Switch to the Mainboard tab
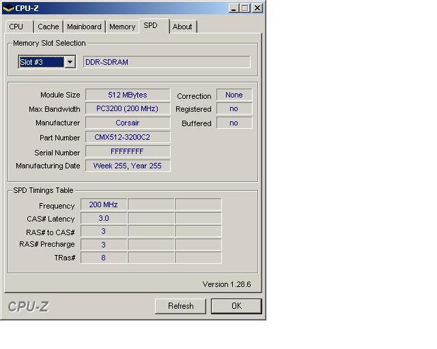The height and width of the screenshot is (349, 437). click(x=84, y=27)
